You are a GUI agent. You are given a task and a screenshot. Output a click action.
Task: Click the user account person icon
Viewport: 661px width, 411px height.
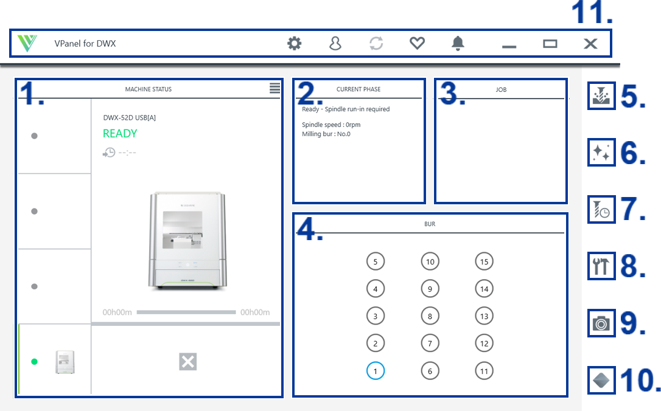click(335, 43)
